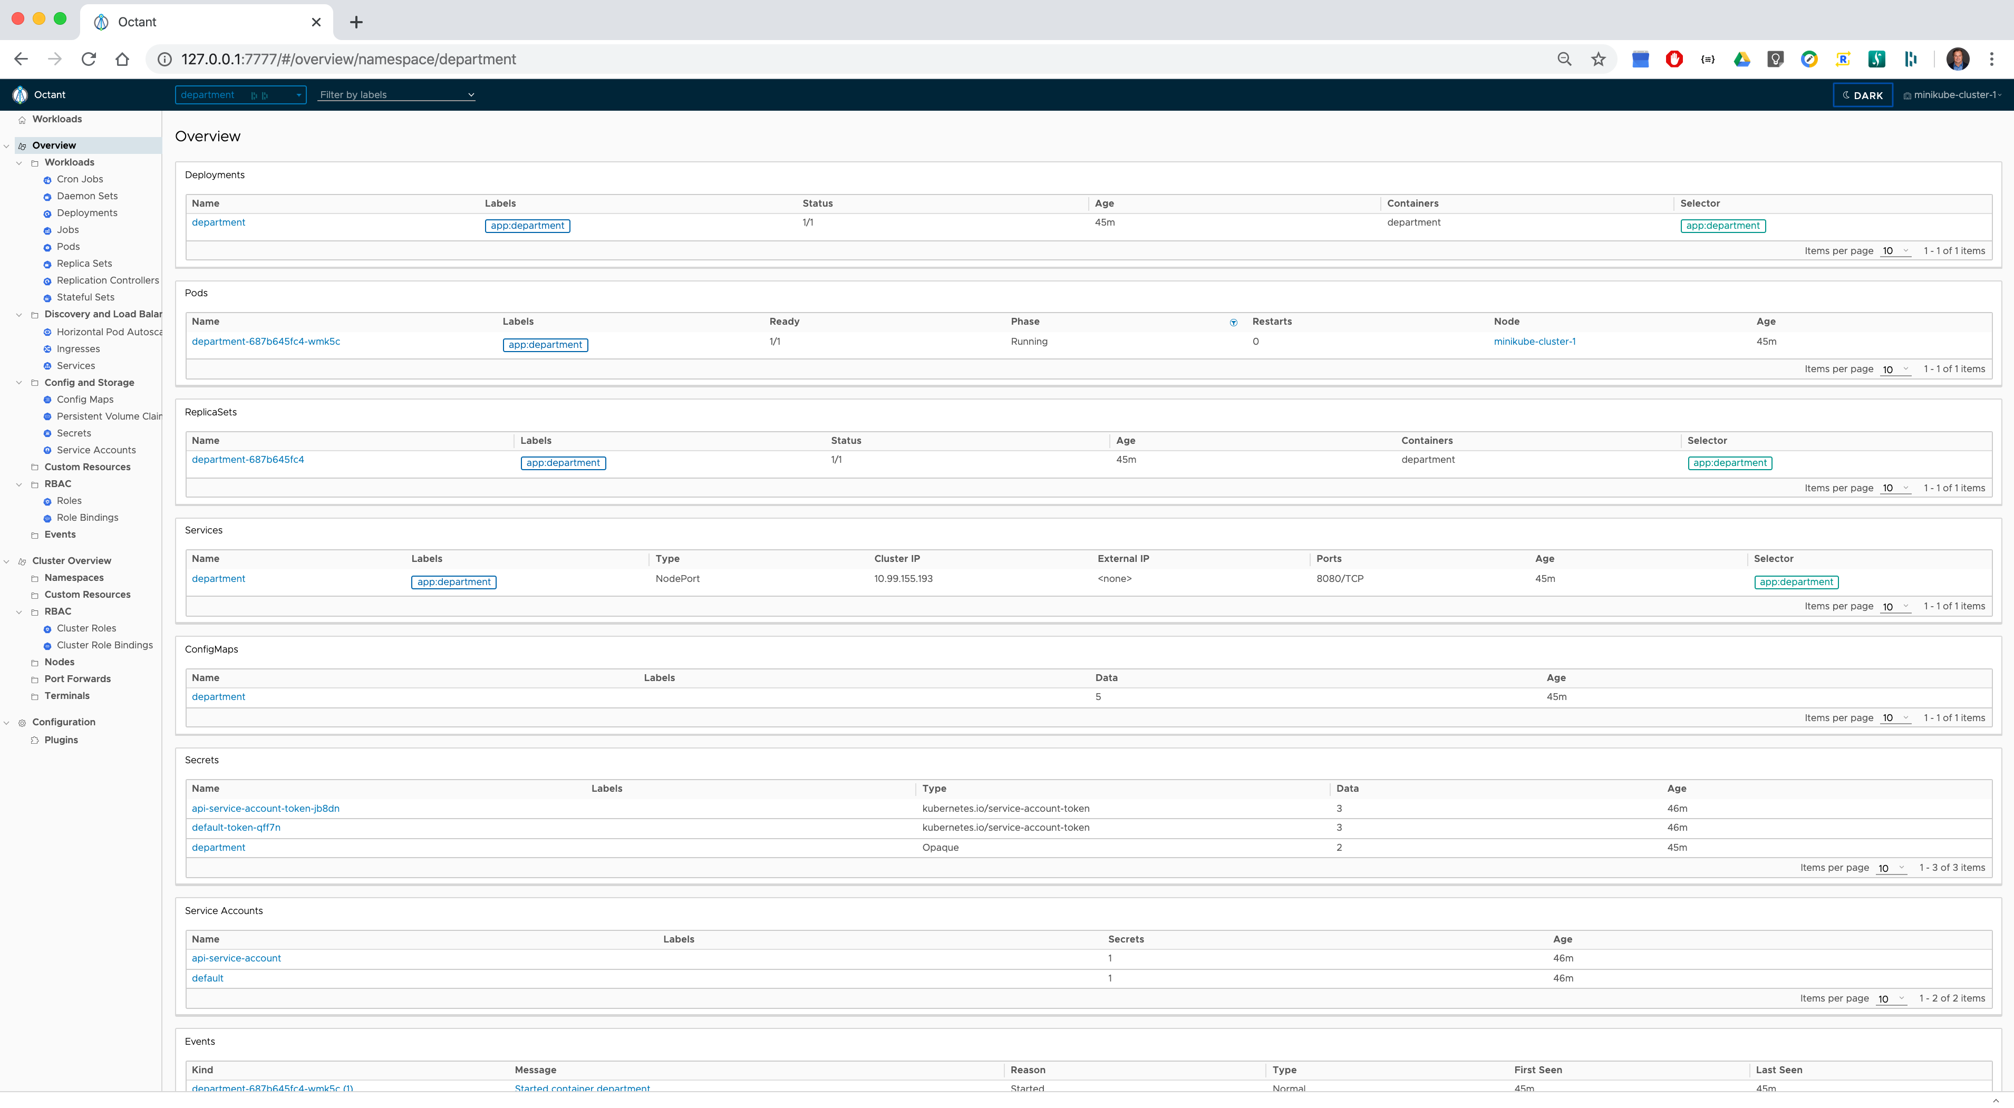Open the api-service-account-token-jb8dn secret

tap(266, 809)
